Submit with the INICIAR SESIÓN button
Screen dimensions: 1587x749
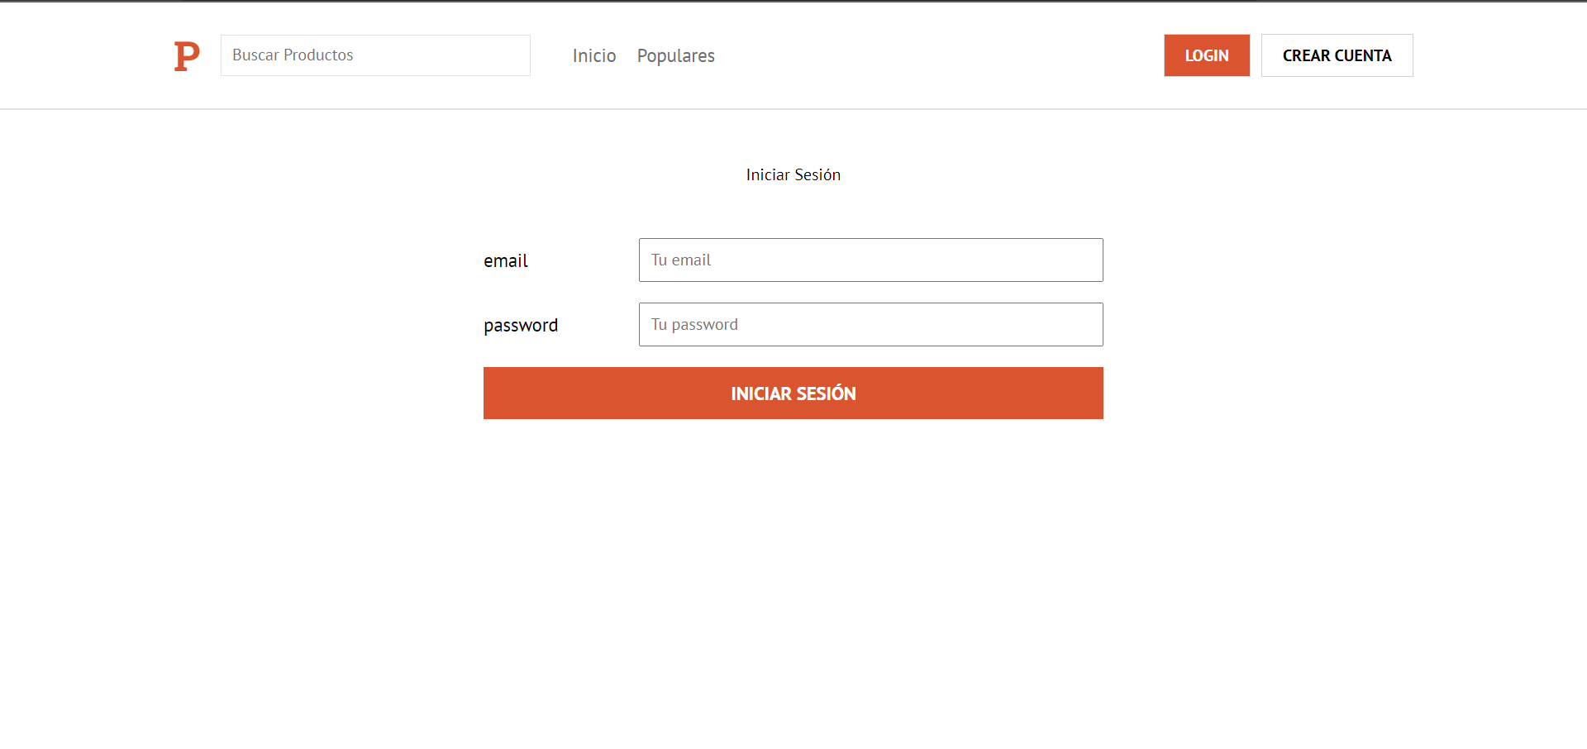pyautogui.click(x=793, y=393)
